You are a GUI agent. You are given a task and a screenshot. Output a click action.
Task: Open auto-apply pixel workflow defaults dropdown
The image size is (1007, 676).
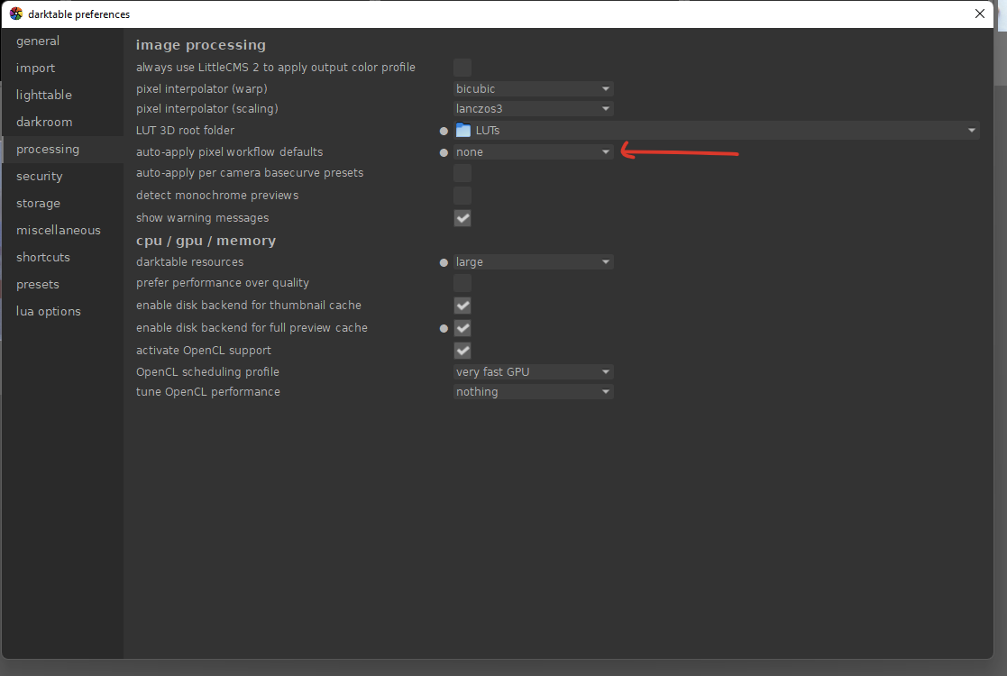click(x=533, y=152)
